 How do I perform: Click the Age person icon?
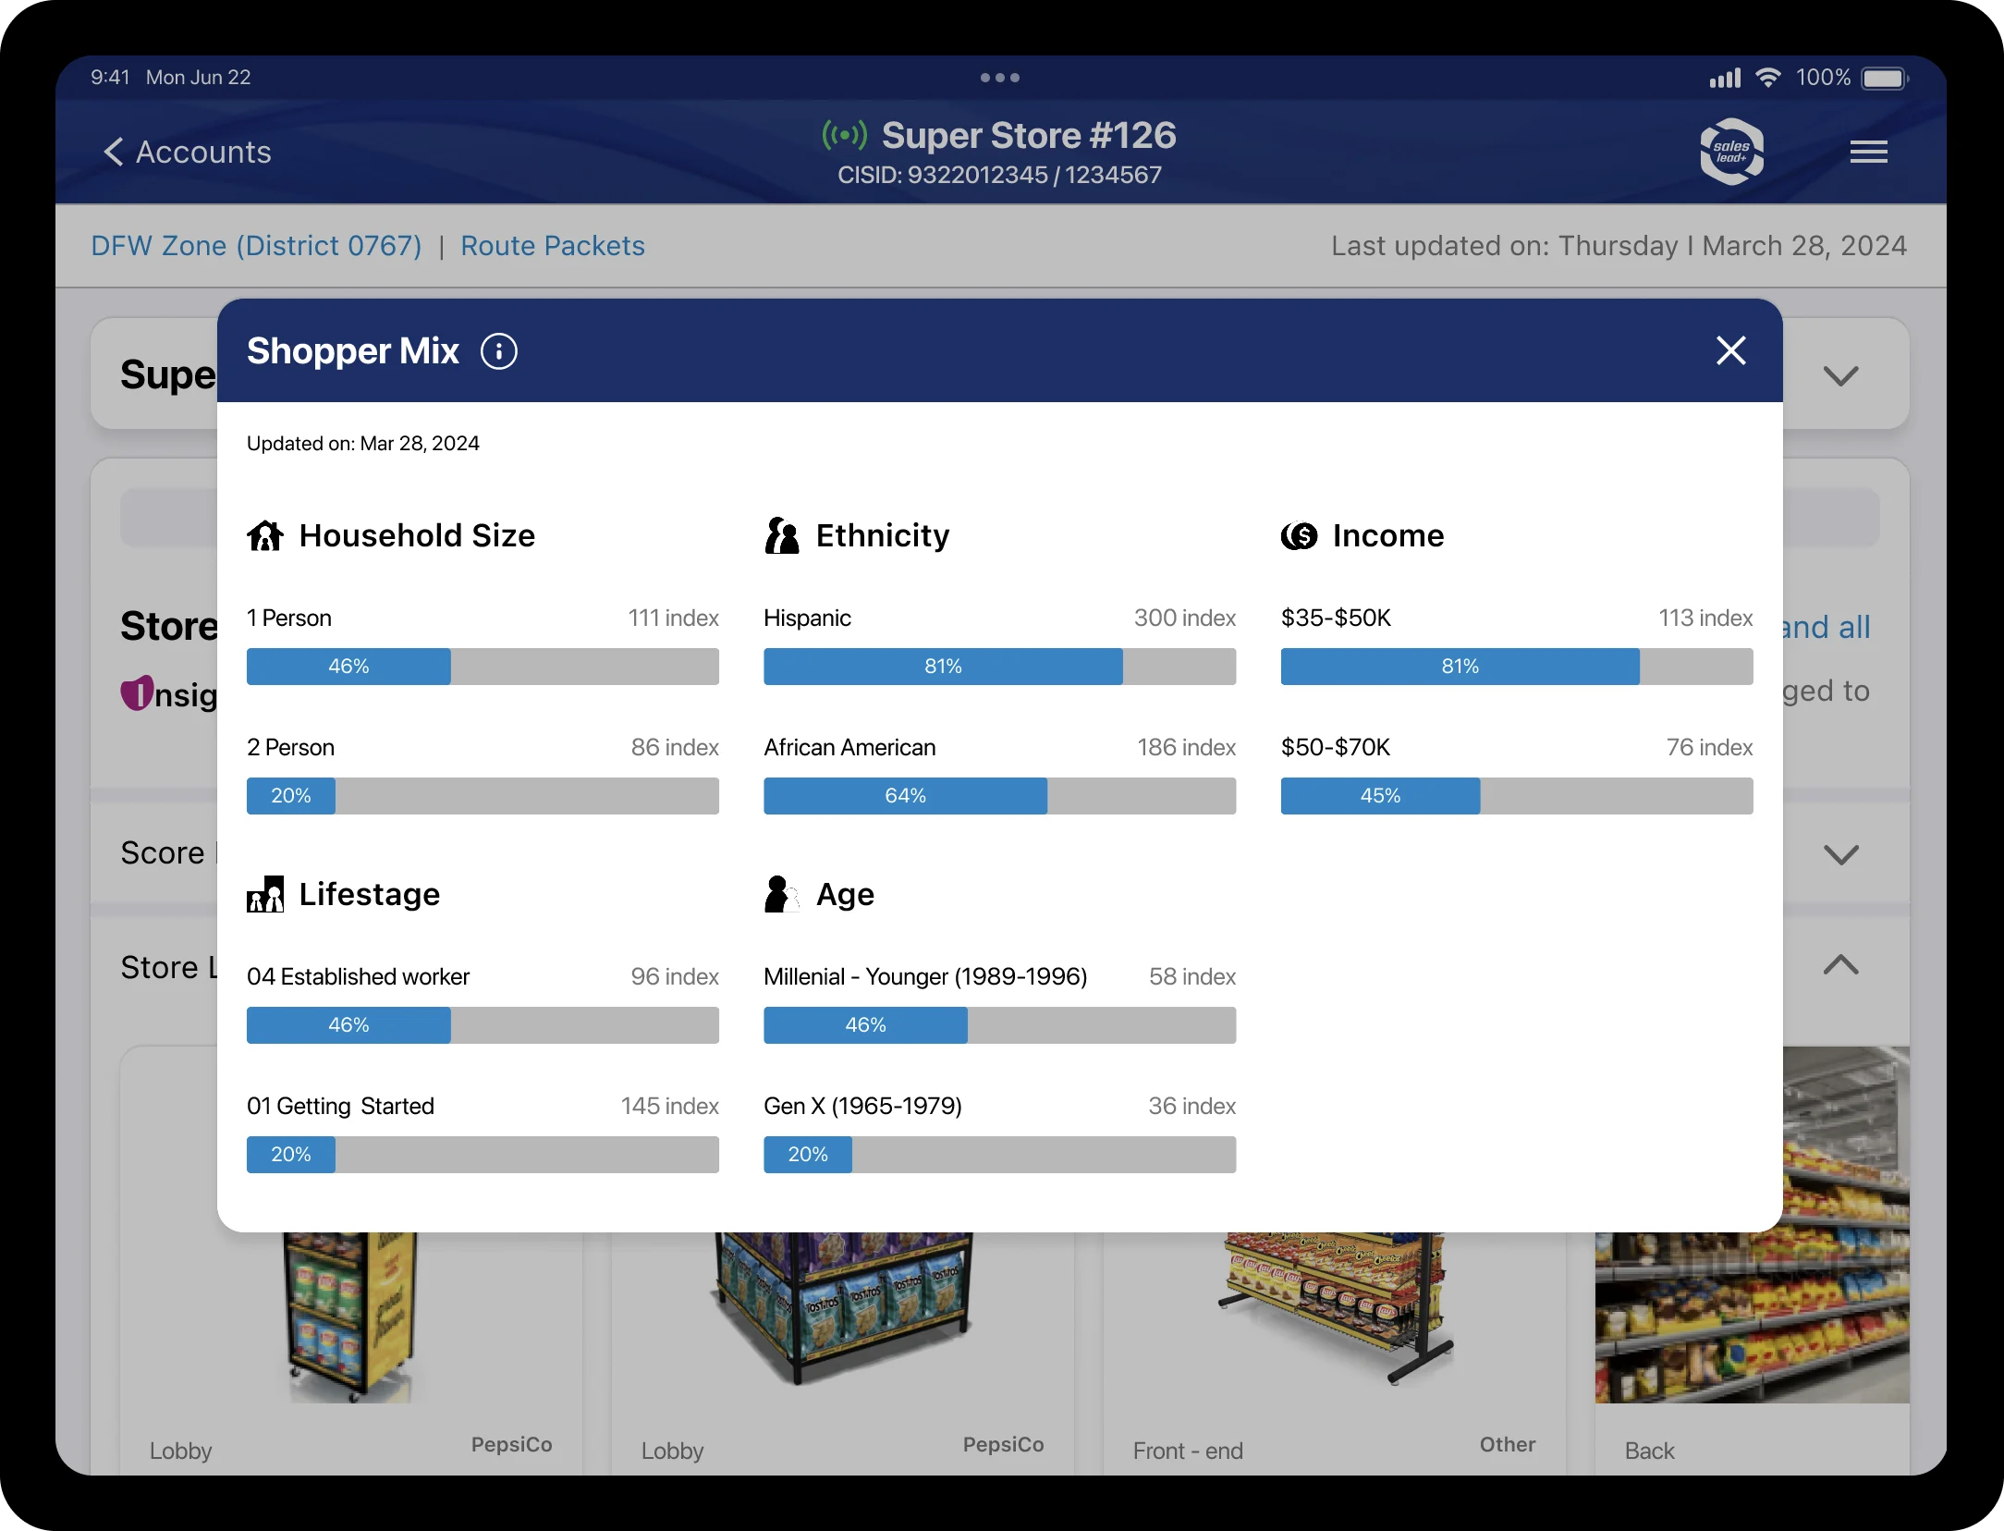point(781,894)
